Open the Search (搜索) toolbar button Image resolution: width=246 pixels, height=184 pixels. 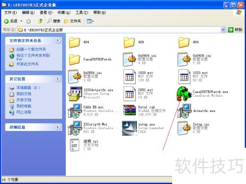[x=54, y=21]
